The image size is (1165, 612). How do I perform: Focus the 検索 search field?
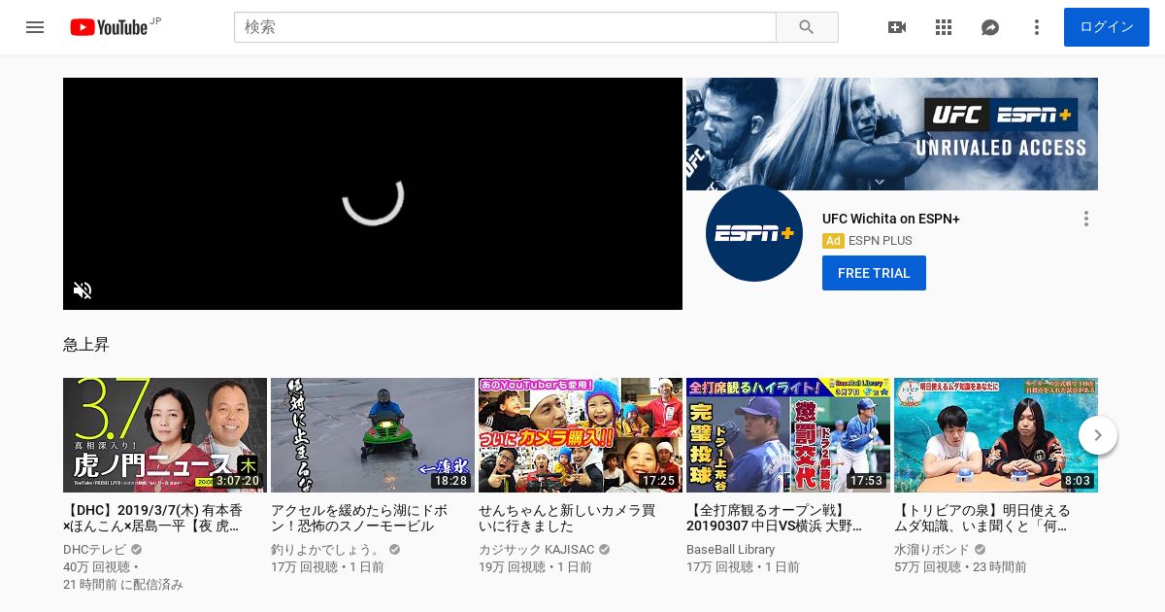coord(505,27)
